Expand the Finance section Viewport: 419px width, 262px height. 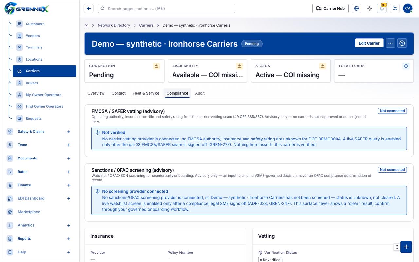(69, 185)
